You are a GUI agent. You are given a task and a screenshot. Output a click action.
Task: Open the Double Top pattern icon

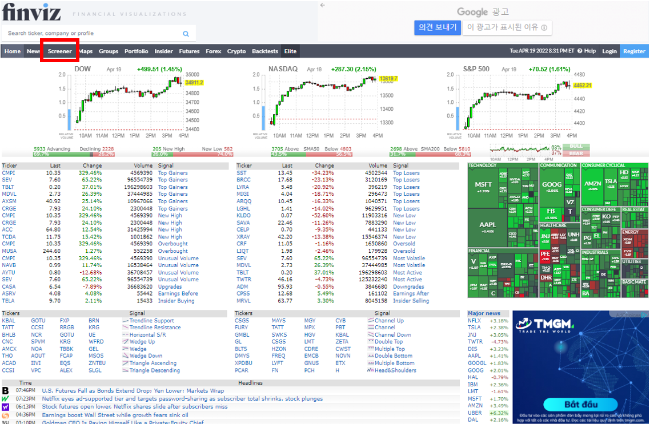pyautogui.click(x=371, y=342)
